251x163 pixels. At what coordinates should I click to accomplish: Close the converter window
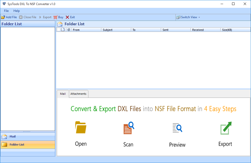coord(245,4)
